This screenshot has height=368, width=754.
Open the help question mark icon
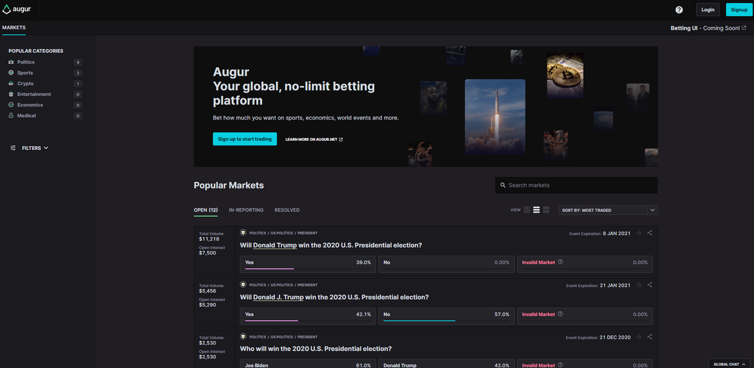679,9
